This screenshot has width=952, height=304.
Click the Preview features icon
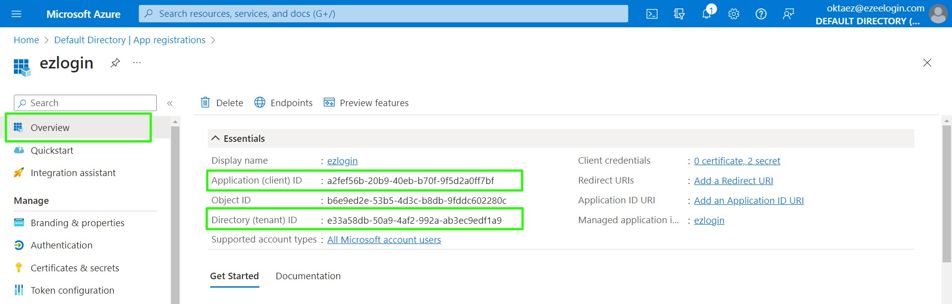coord(329,102)
